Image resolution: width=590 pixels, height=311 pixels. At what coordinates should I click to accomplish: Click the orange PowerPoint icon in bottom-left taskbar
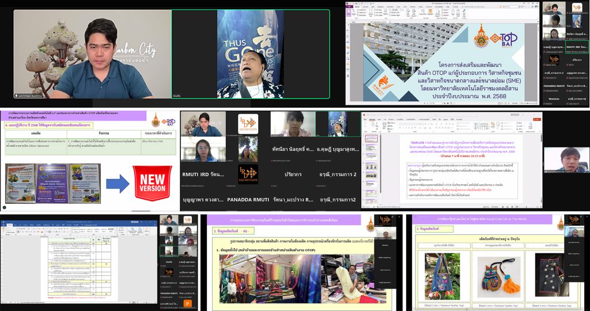187,304
